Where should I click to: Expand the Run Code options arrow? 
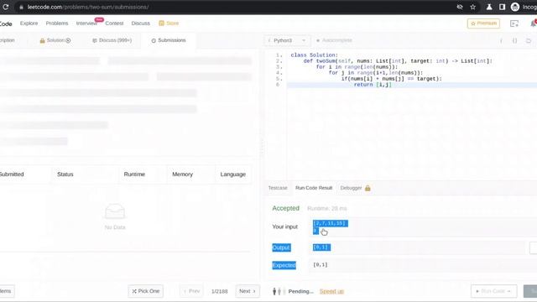[x=509, y=291]
